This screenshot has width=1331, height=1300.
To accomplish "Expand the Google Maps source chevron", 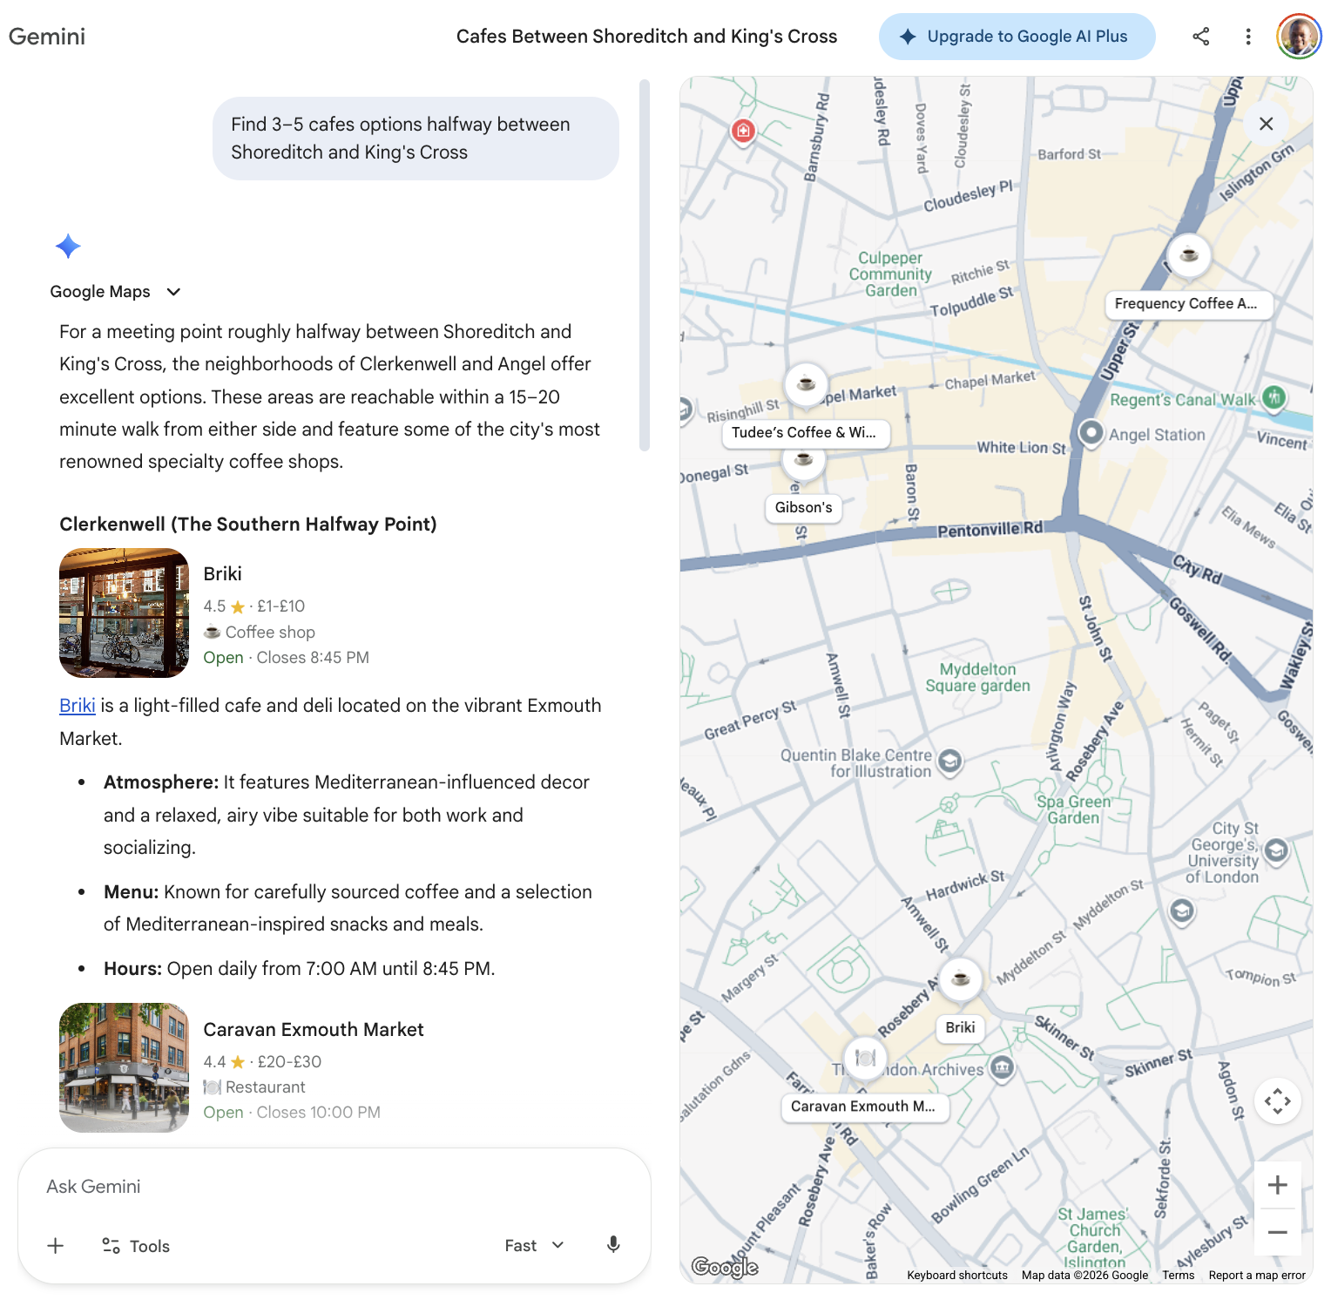I will tap(173, 292).
